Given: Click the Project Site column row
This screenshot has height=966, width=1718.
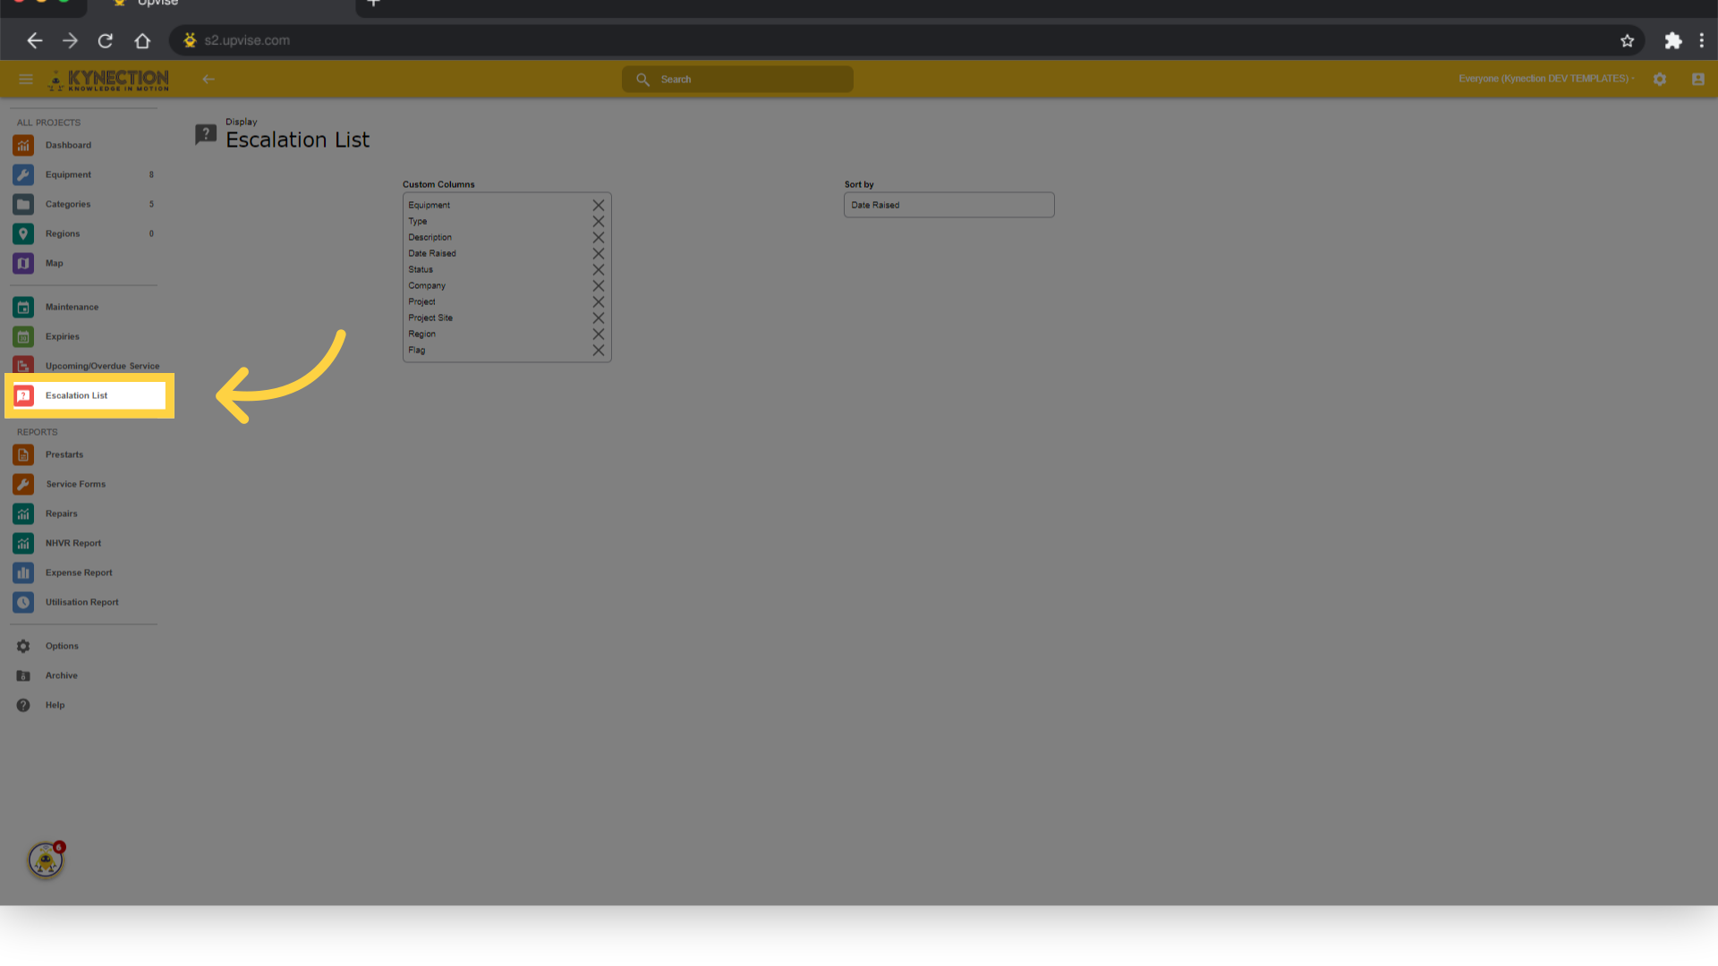Looking at the screenshot, I should click(506, 318).
